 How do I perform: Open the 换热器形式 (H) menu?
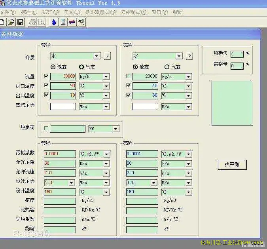pos(100,12)
